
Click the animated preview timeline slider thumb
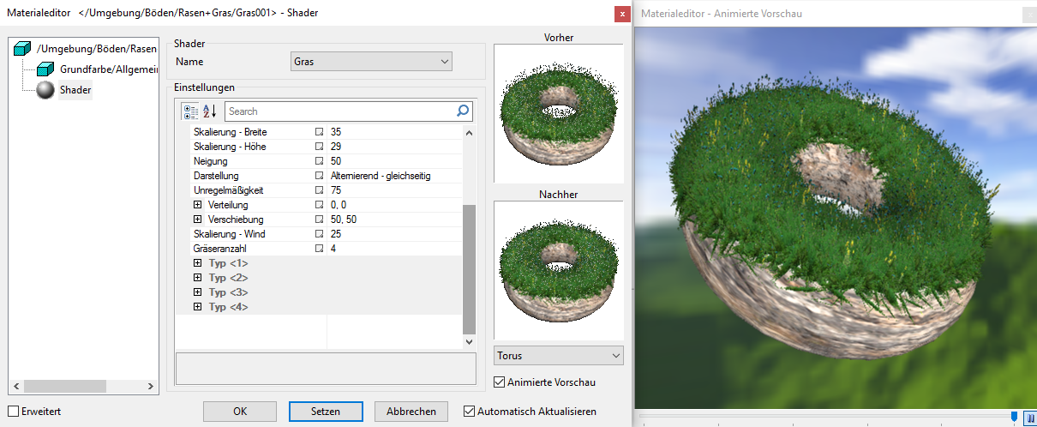click(1015, 417)
